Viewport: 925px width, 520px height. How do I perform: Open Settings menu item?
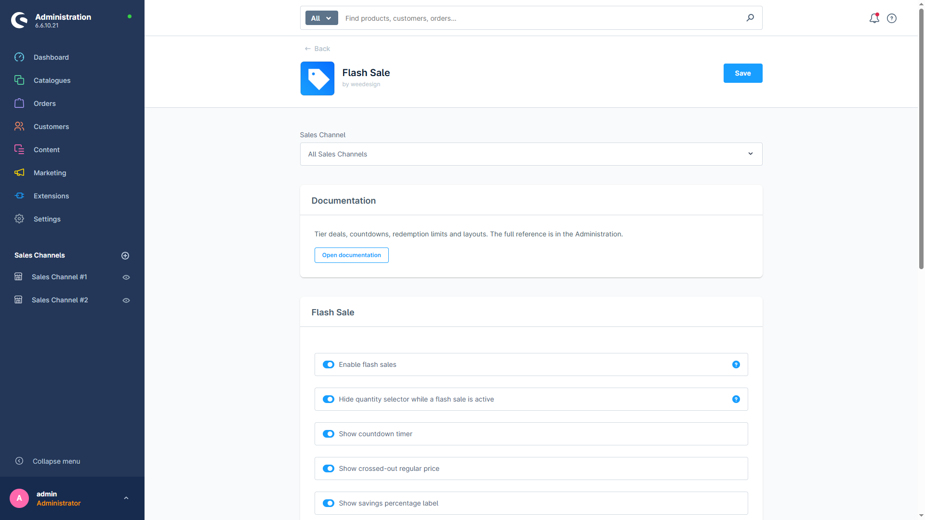[x=47, y=219]
